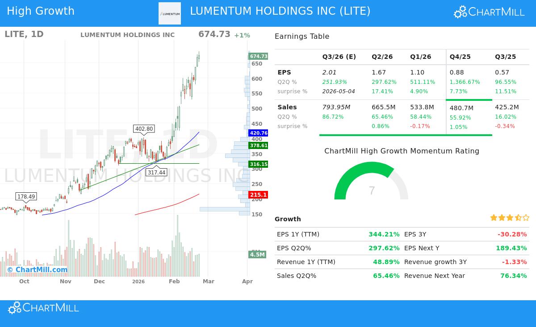Click the red 215.1 price level label
This screenshot has height=327, width=536.
[x=257, y=195]
